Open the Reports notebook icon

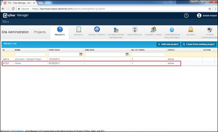tap(78, 29)
